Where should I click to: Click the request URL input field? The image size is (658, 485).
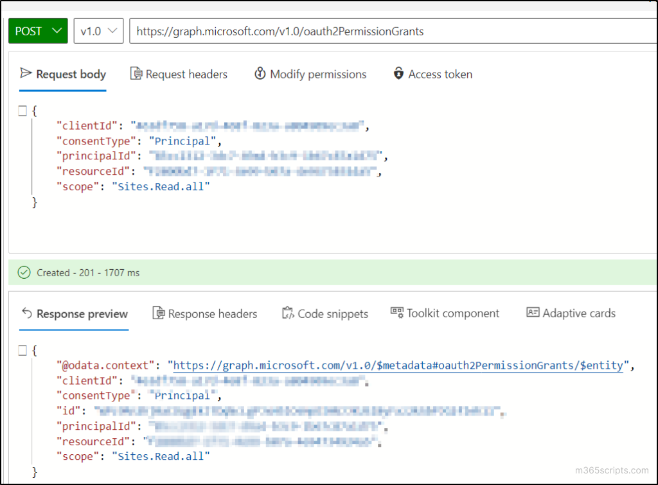[386, 31]
